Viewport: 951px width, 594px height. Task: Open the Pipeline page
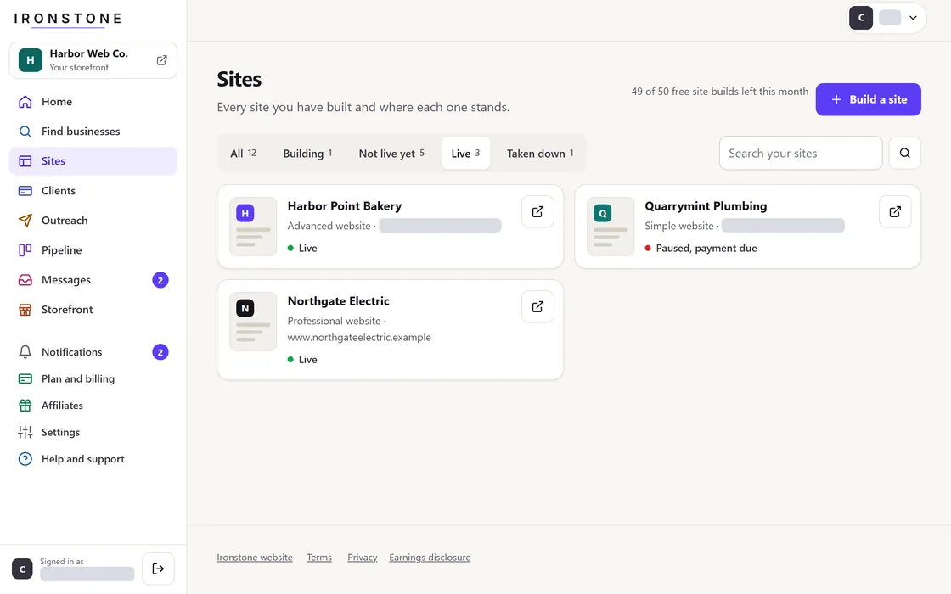pyautogui.click(x=93, y=250)
